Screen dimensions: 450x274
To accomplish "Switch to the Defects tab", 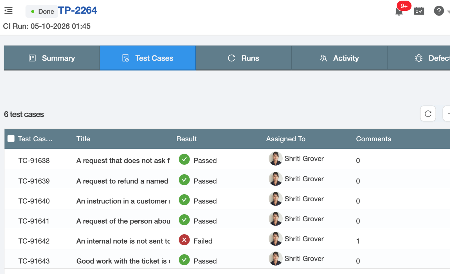I will [x=419, y=58].
